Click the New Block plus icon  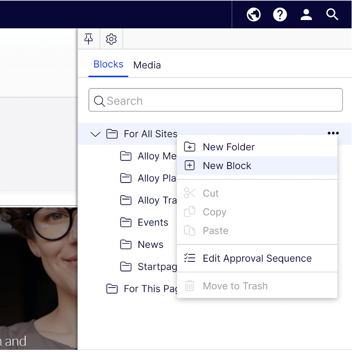[190, 166]
